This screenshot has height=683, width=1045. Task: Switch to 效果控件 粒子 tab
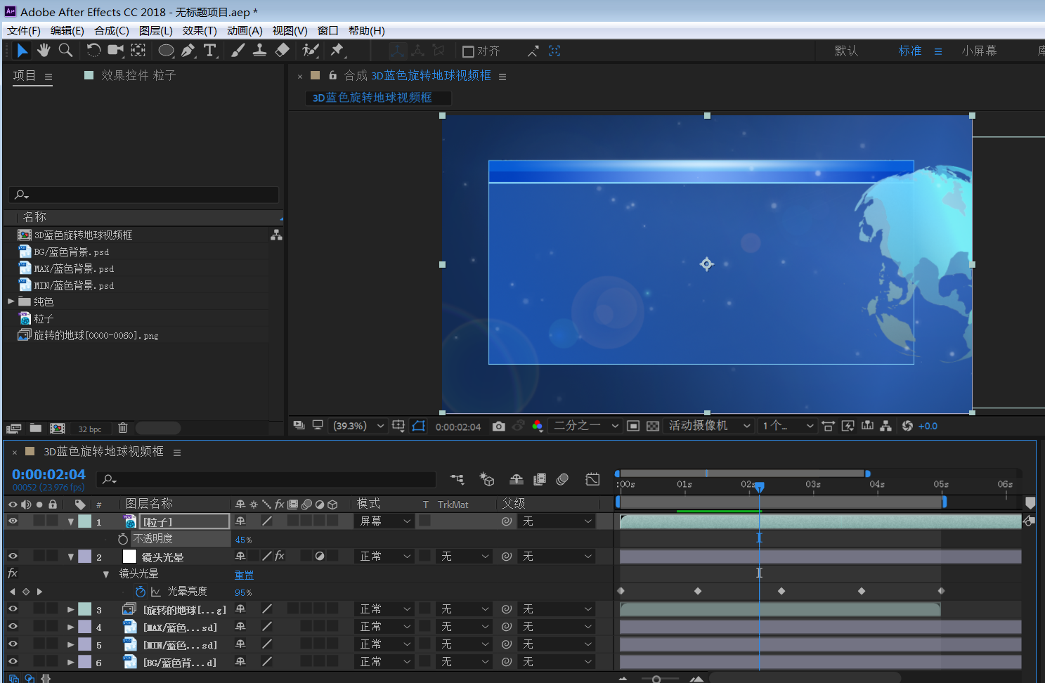(138, 75)
